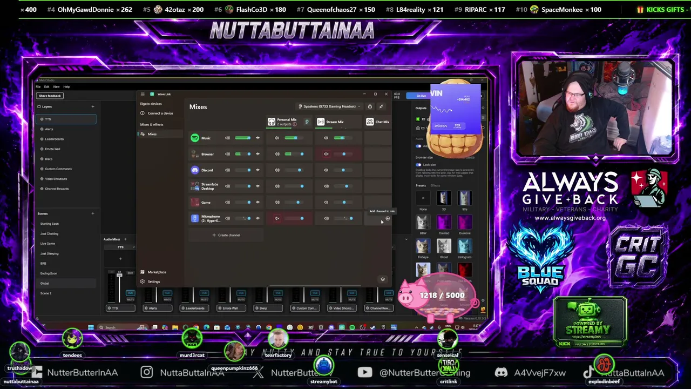Viewport: 691px width, 389px height.
Task: Select the Leaderboards layer
Action: [x=66, y=139]
